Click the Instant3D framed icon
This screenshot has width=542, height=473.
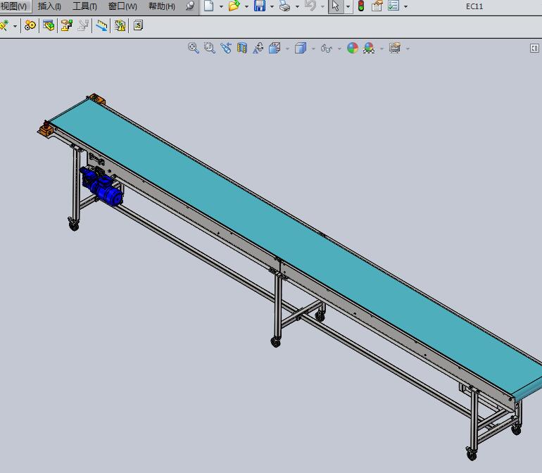coord(138,25)
